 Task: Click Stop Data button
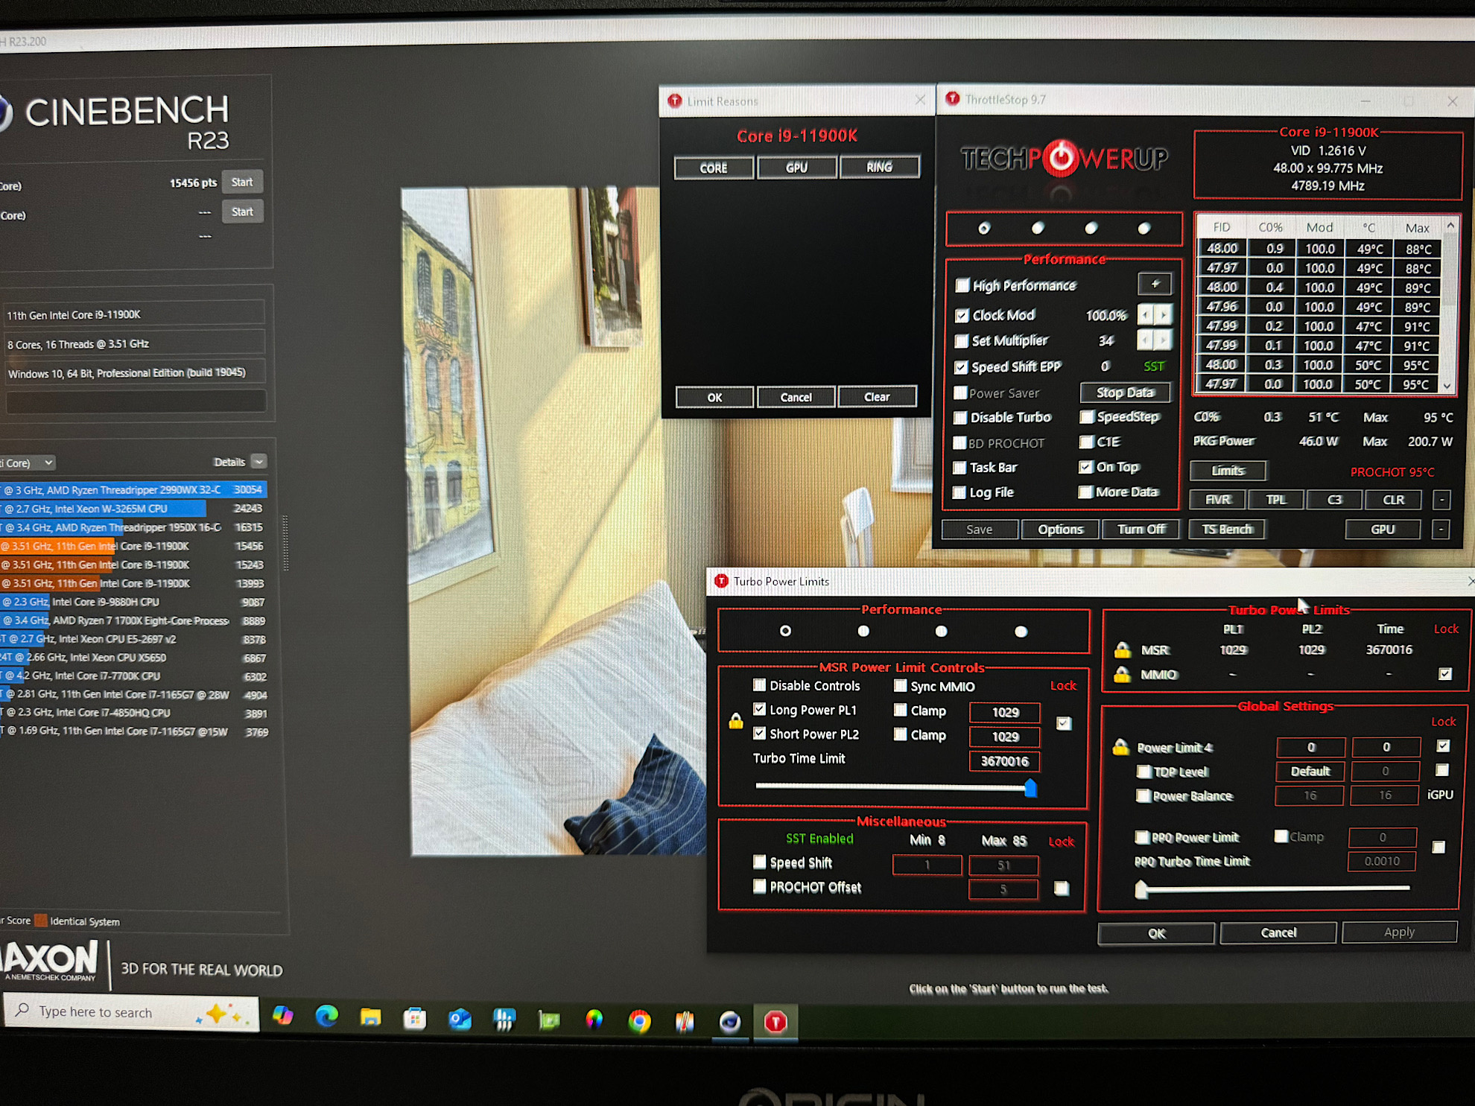[1125, 392]
